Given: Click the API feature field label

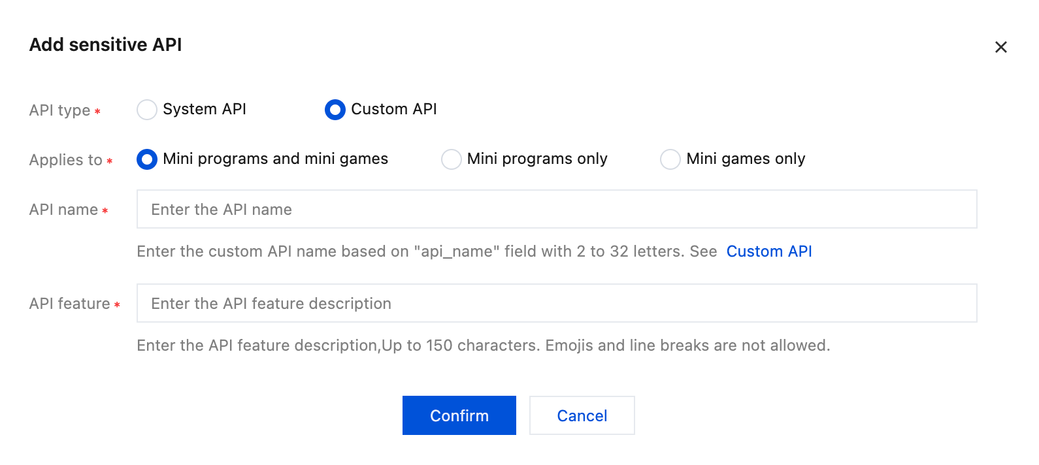Looking at the screenshot, I should click(69, 304).
